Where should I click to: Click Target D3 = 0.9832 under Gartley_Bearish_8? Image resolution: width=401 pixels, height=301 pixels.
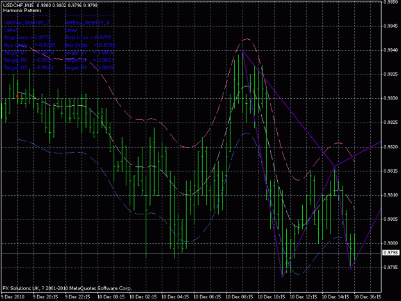tap(89, 68)
